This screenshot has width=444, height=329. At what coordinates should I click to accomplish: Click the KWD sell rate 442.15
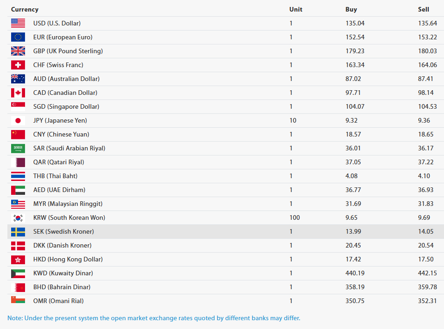click(x=427, y=273)
